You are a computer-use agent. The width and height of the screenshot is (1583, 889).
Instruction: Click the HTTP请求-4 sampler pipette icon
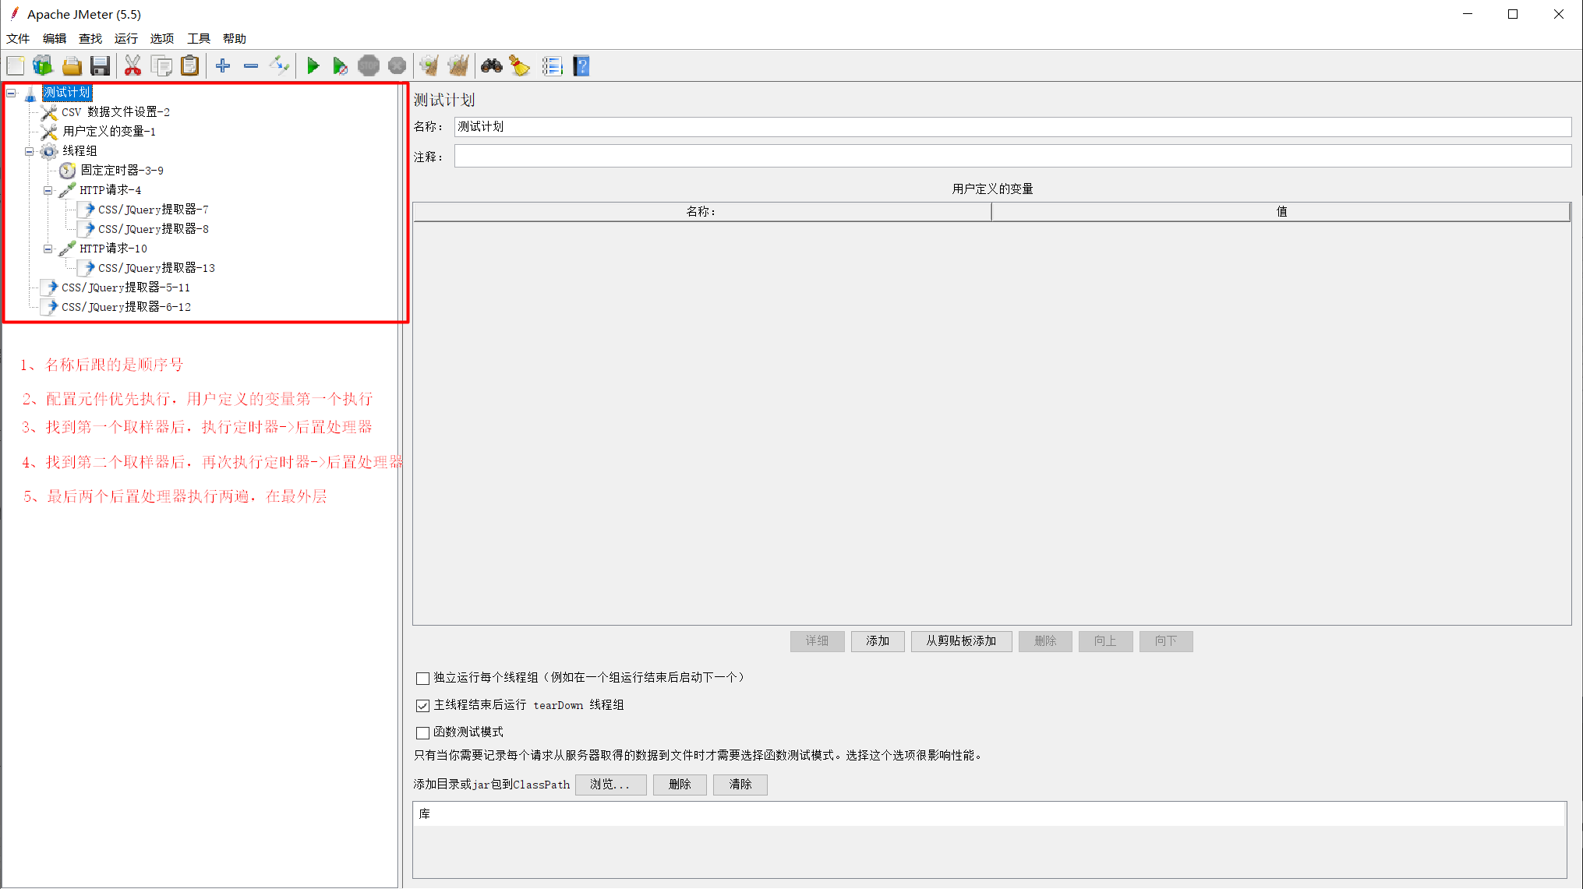click(67, 189)
